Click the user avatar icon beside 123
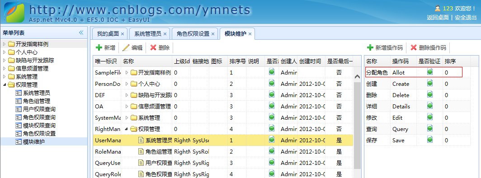This screenshot has height=178, width=481. tap(438, 8)
